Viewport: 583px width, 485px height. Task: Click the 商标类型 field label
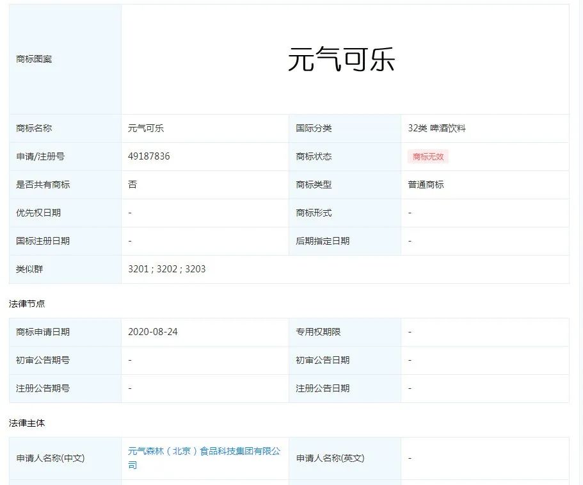point(314,185)
